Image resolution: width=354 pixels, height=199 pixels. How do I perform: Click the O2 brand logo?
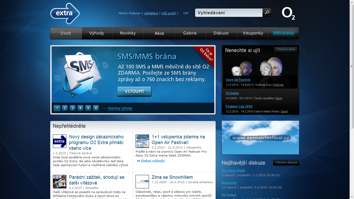coord(288,14)
